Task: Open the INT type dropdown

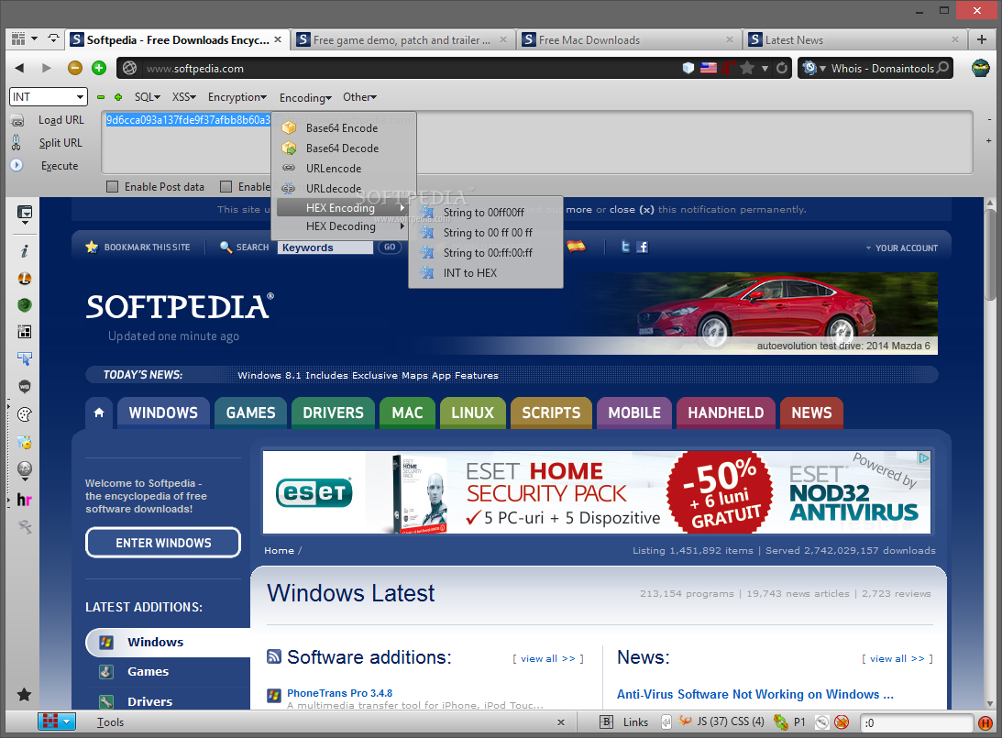Action: click(48, 97)
